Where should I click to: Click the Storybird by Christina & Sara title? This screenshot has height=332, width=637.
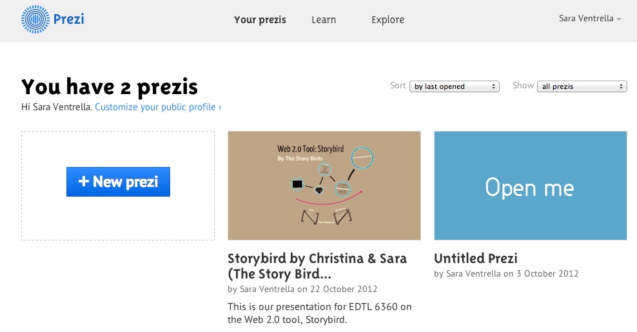point(317,266)
